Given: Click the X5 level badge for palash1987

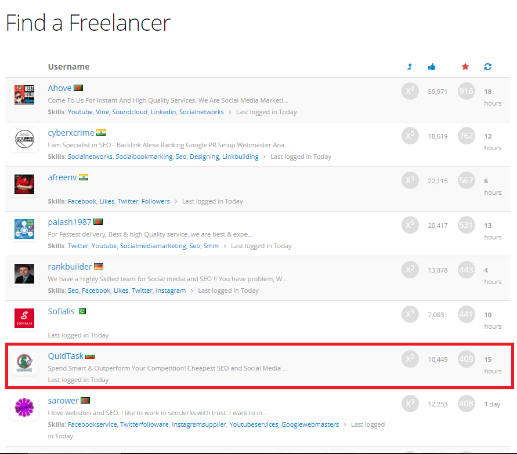Looking at the screenshot, I should coord(410,225).
